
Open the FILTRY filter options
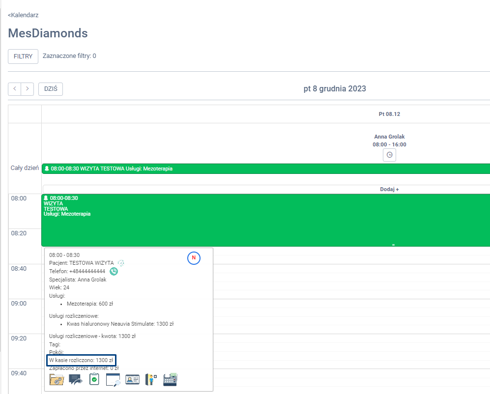(23, 56)
